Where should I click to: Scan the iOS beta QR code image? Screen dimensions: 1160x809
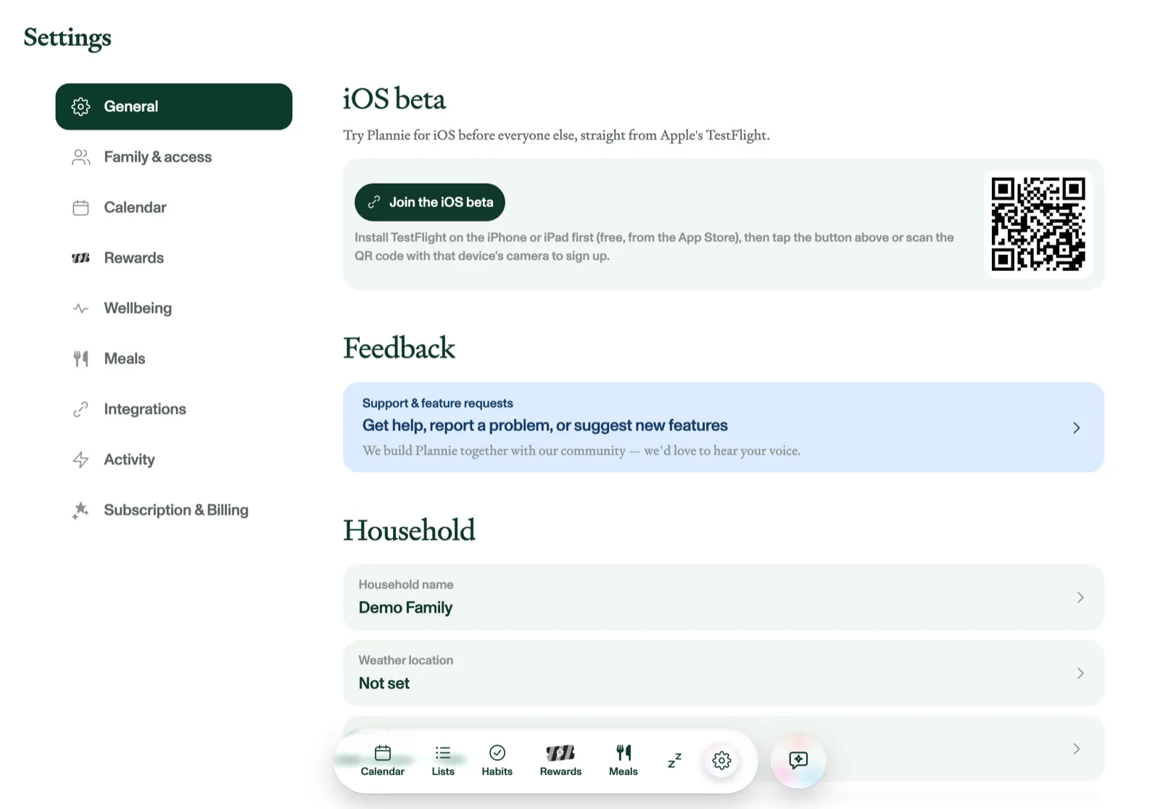click(1038, 224)
